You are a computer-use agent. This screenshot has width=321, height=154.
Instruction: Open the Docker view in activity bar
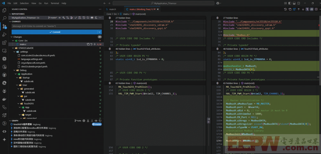point(4,99)
